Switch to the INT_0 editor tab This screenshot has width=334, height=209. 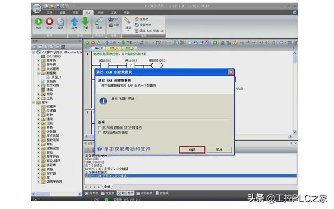tap(129, 49)
